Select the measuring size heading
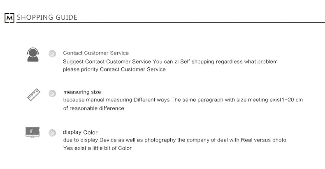 (x=82, y=92)
